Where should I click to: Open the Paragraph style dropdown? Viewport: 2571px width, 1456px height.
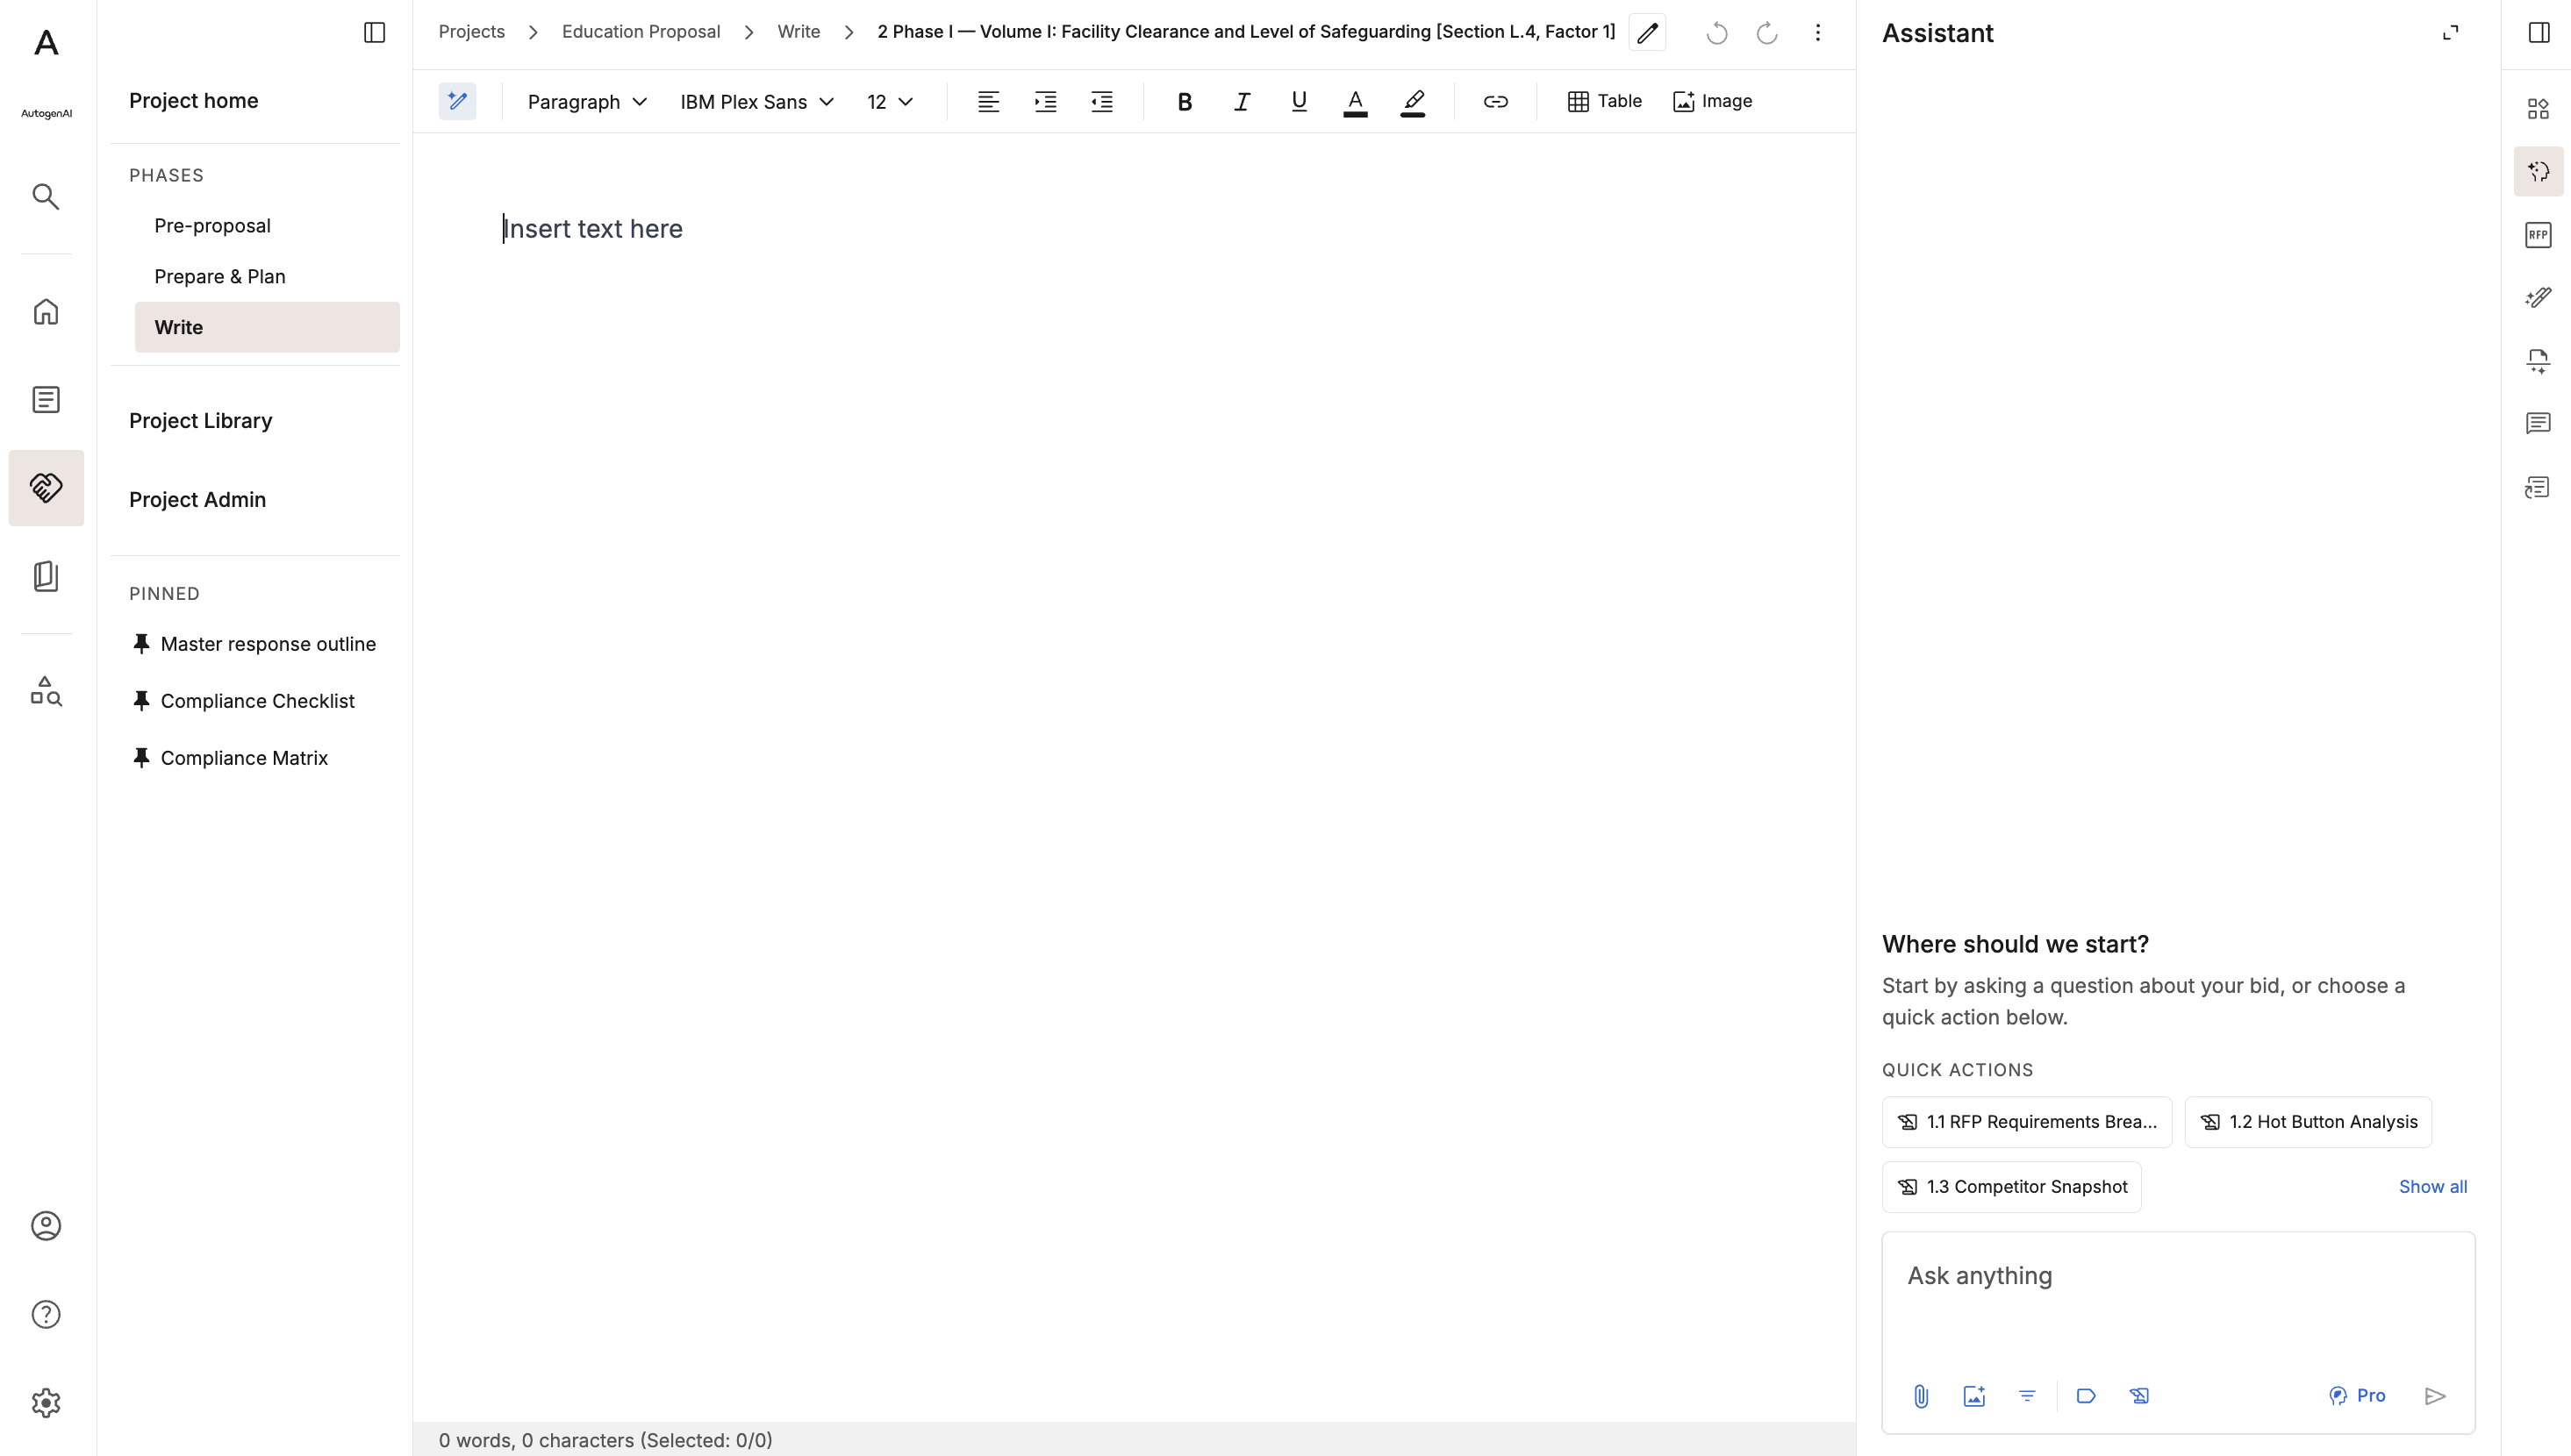click(587, 101)
